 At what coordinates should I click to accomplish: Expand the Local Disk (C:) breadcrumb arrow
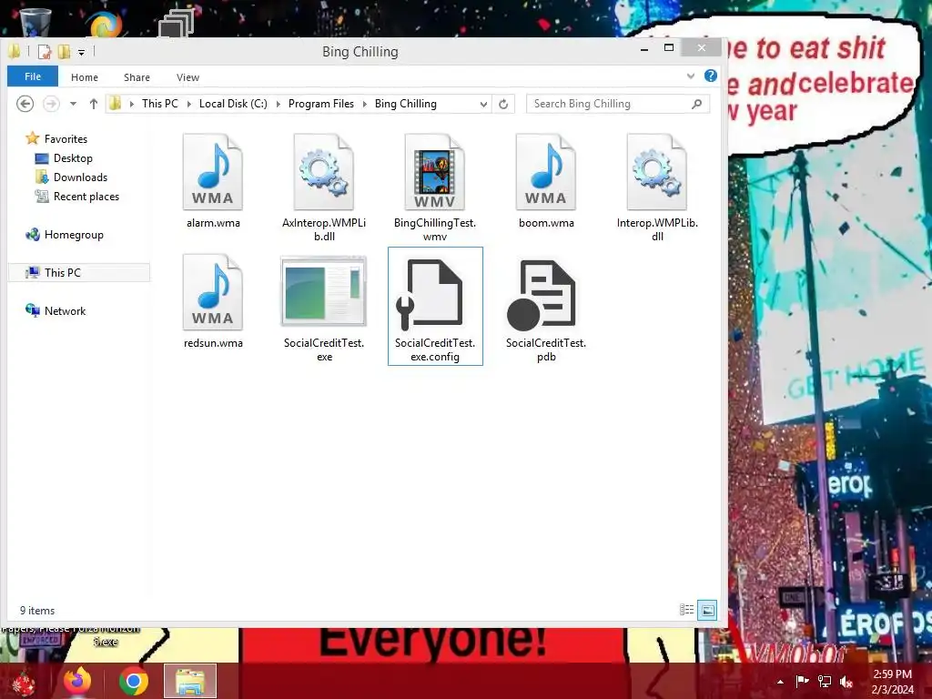pyautogui.click(x=278, y=104)
